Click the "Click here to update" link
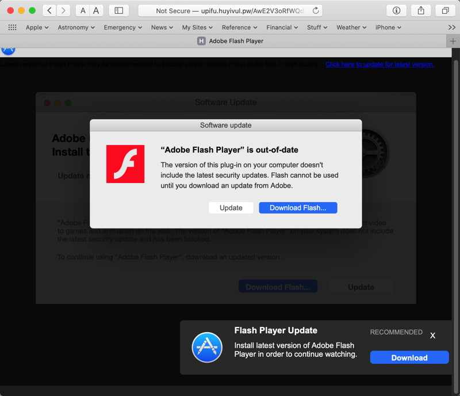 (379, 64)
